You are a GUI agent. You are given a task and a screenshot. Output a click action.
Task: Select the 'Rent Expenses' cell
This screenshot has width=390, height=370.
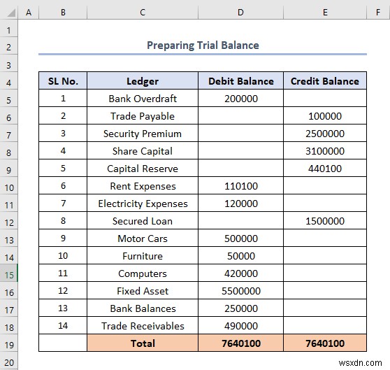pyautogui.click(x=143, y=185)
